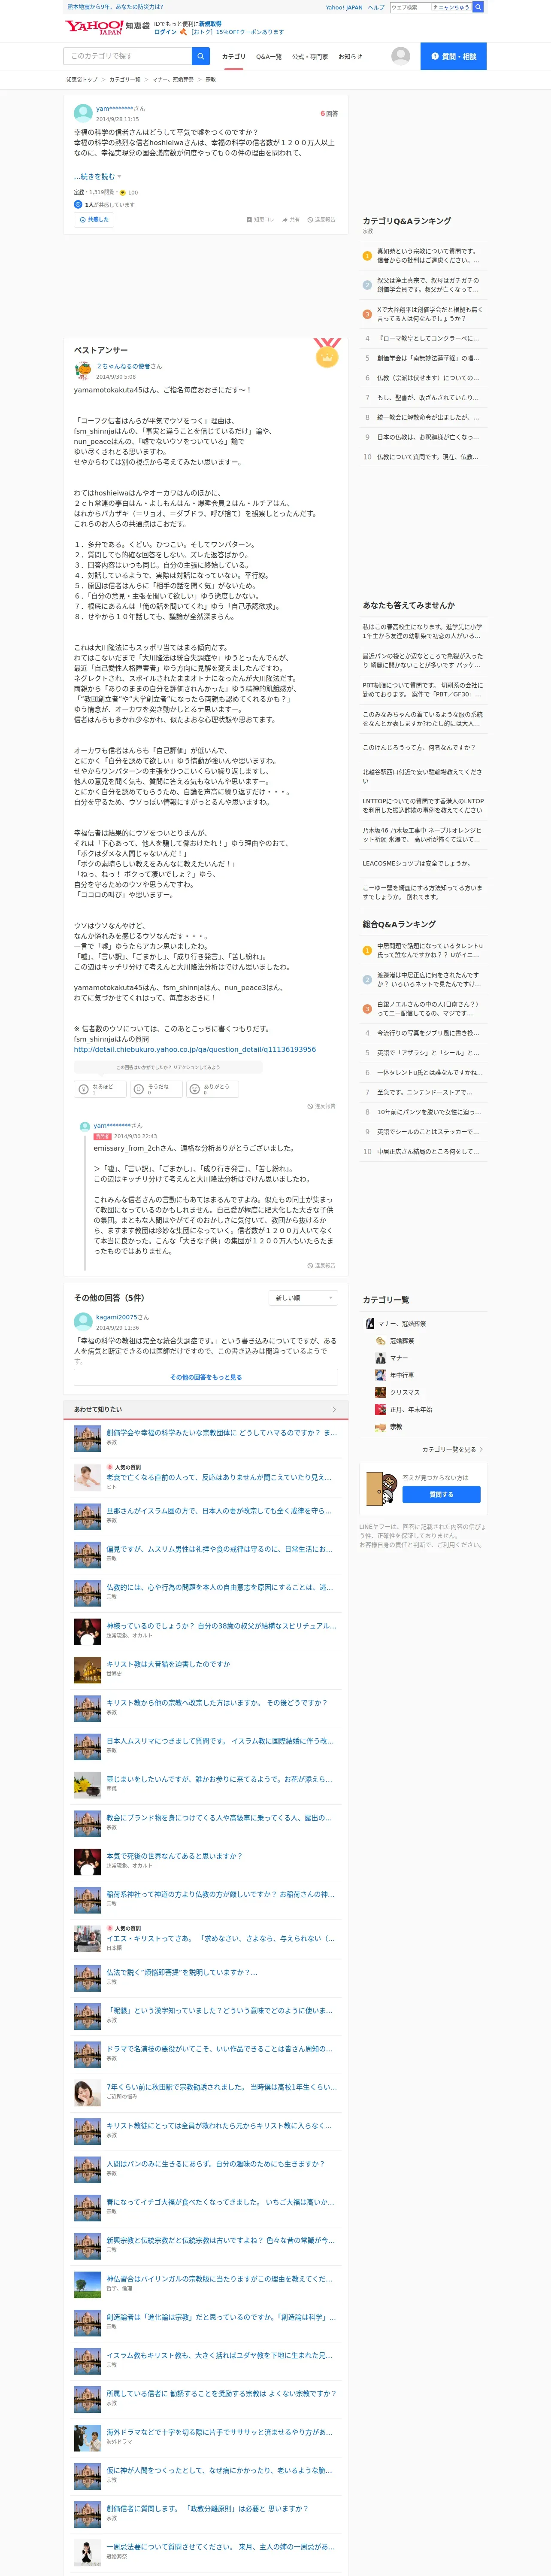Viewport: 551px width, 2576px height.
Task: Click the Yahoo! JAPAN 知恵袋 logo
Action: click(107, 27)
